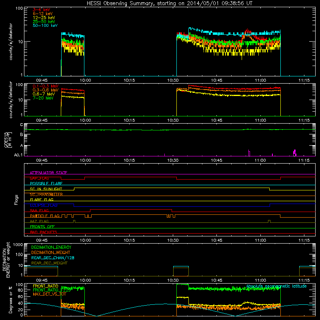320x320 pixels.
Task: Click the DECIMATION ENERGY or weight axis title
Action: 6,260
